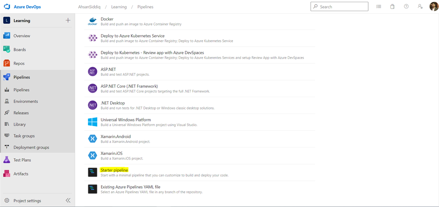Image resolution: width=439 pixels, height=207 pixels.
Task: Click the Learning project L badge
Action: [7, 21]
